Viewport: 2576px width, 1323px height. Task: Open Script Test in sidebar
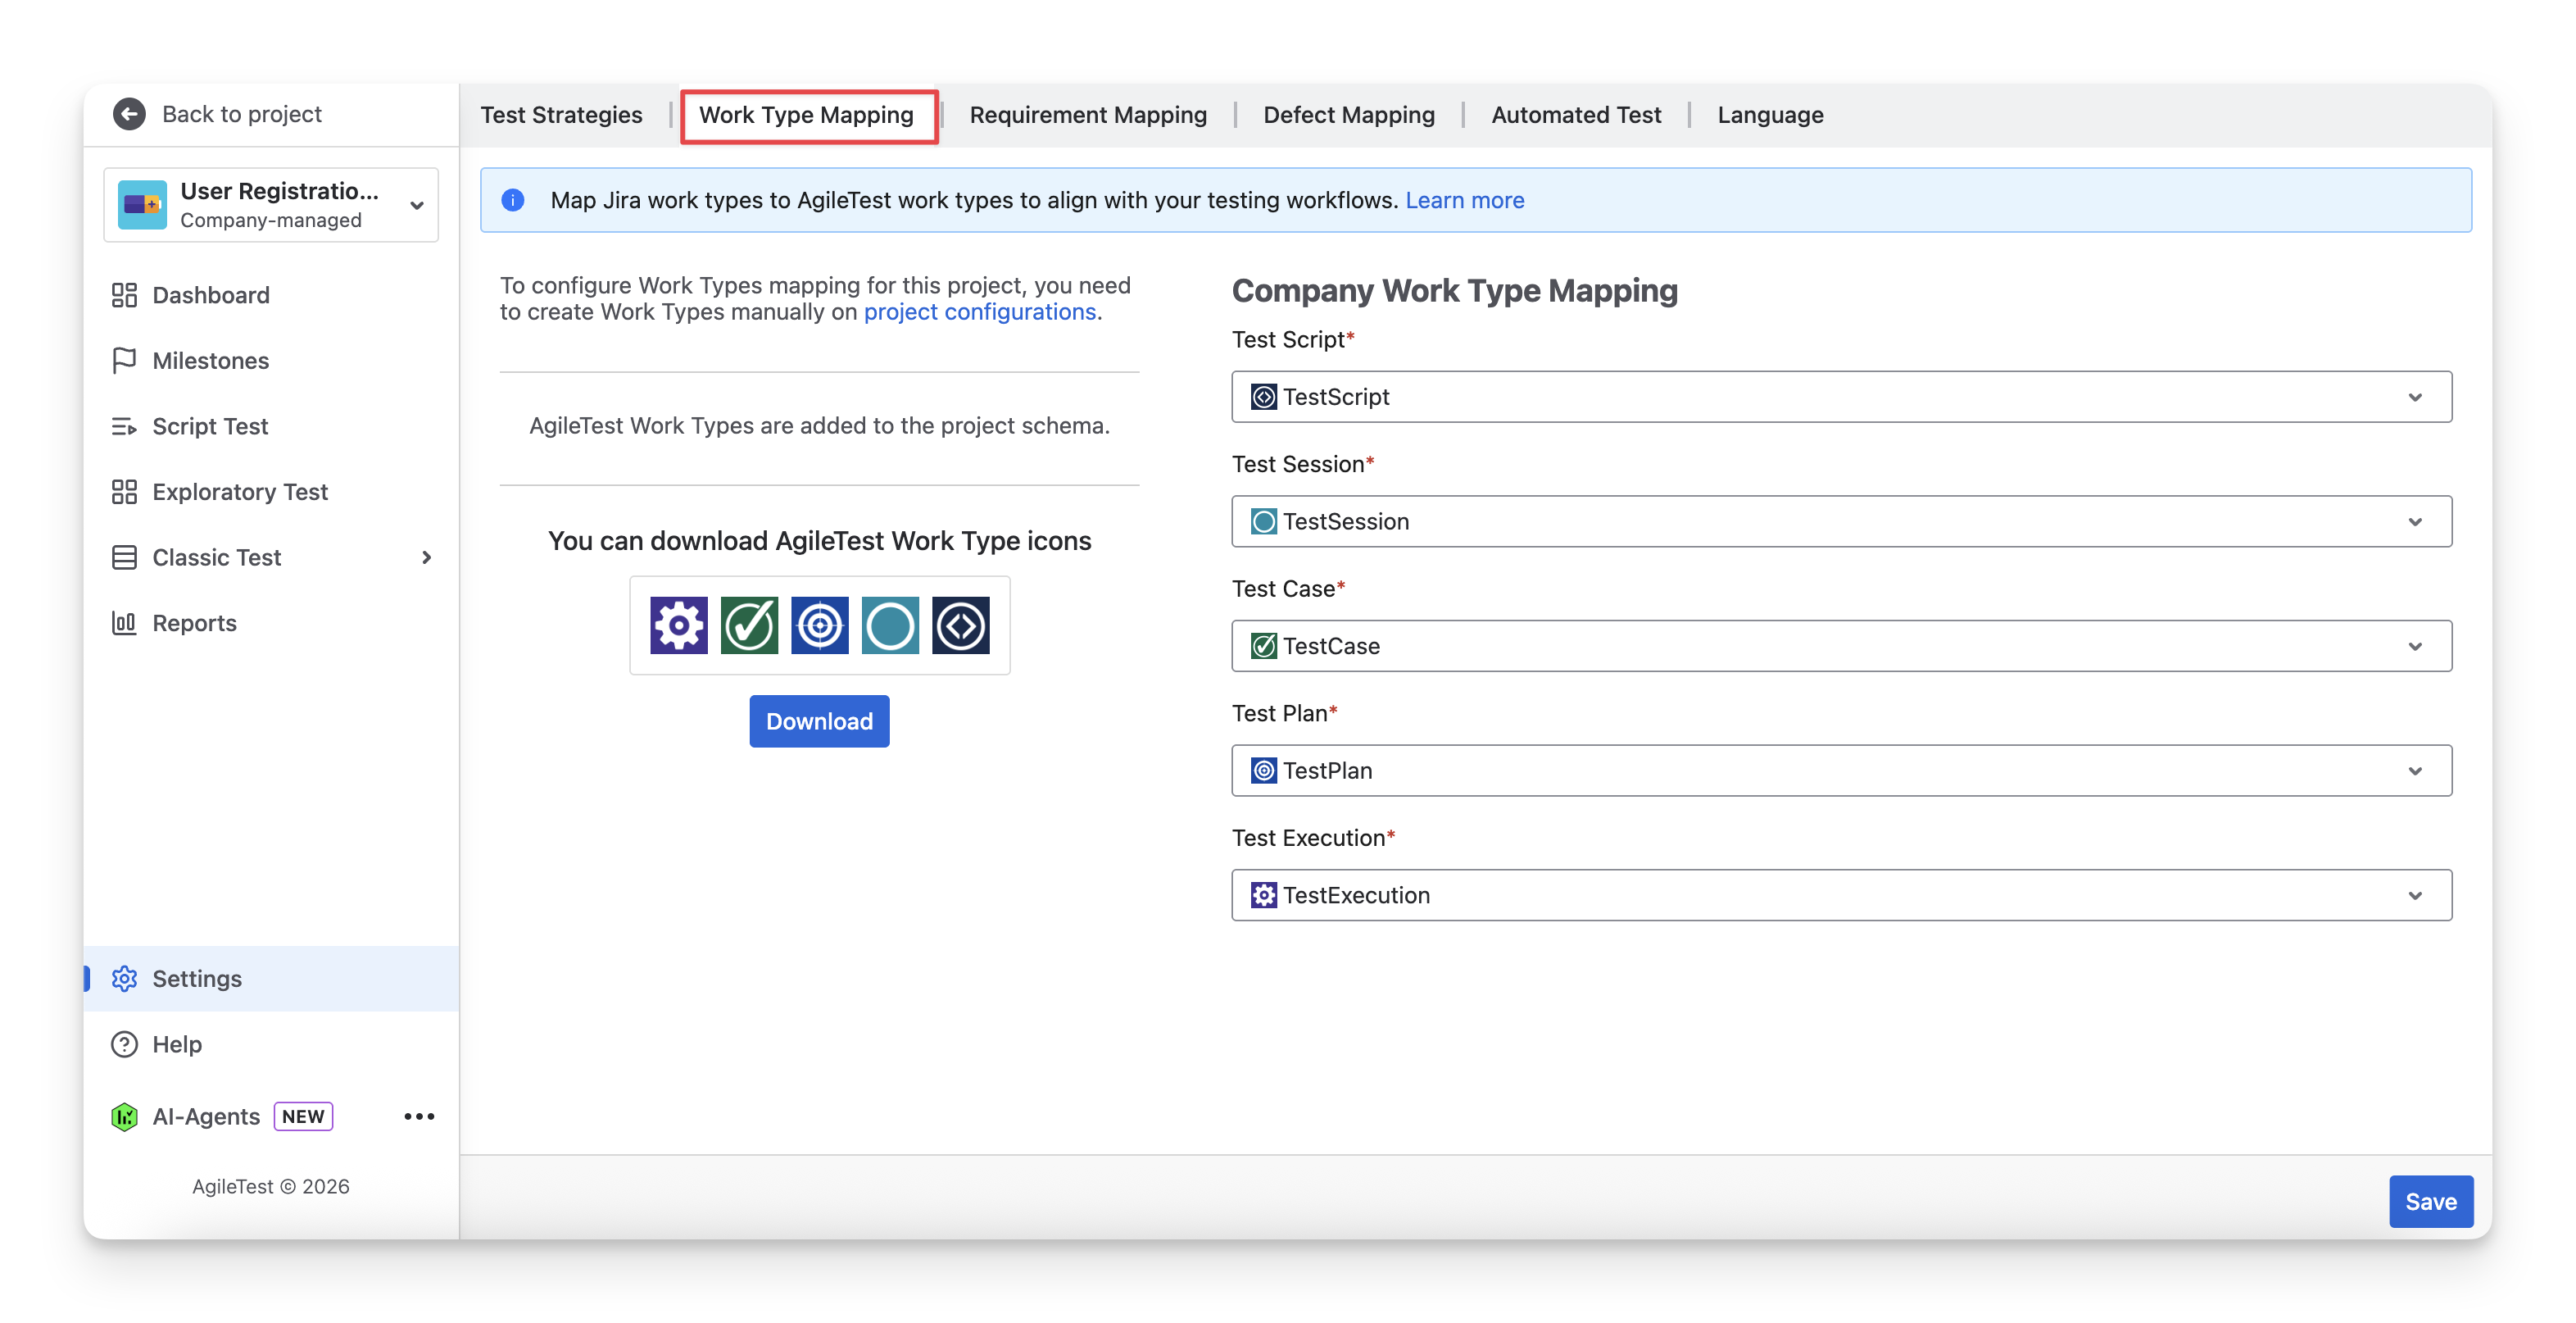(x=210, y=426)
